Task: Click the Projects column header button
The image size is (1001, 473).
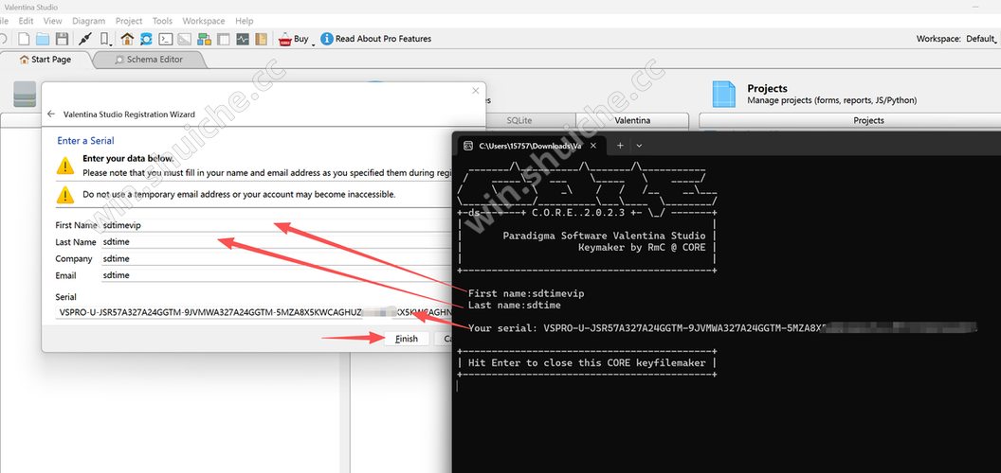Action: pos(867,120)
